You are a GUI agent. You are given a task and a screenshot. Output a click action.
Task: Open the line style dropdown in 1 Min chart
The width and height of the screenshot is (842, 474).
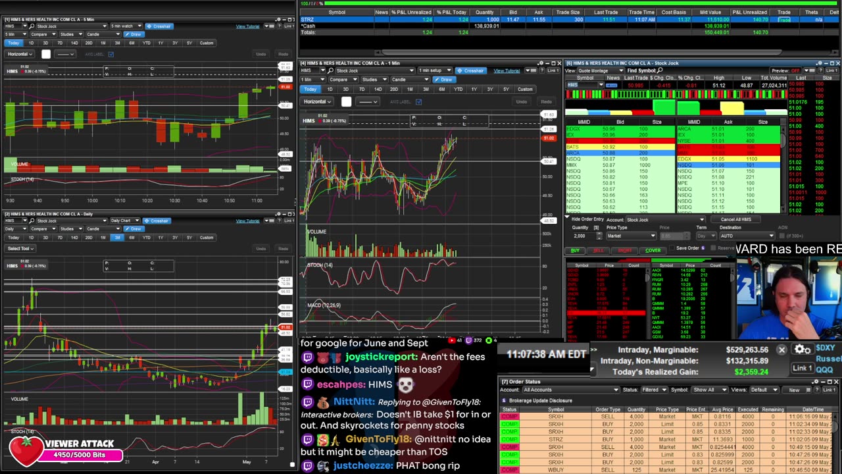click(x=367, y=102)
